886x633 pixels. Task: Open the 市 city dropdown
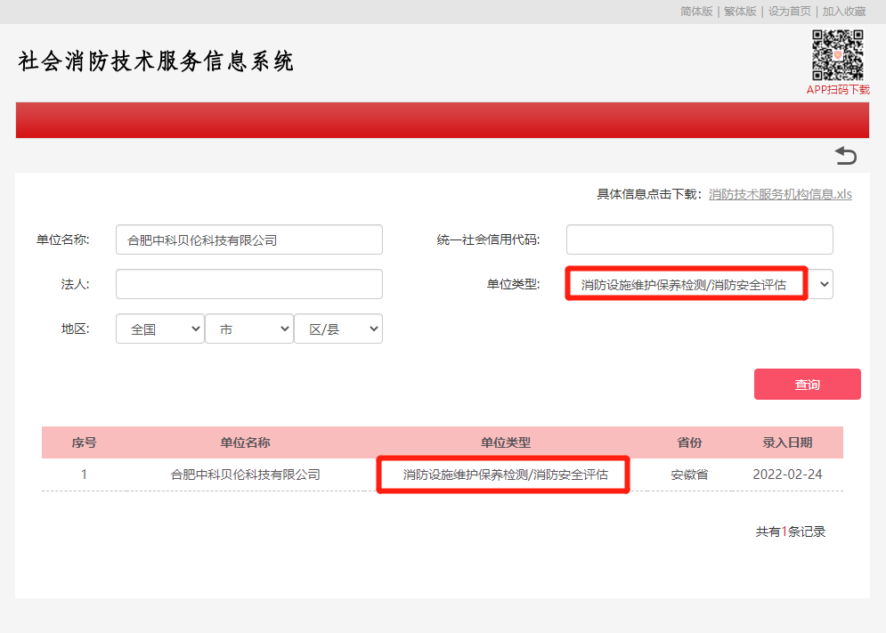click(x=249, y=329)
